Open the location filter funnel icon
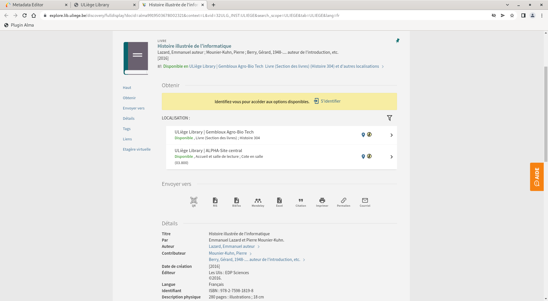This screenshot has height=301, width=548. point(390,118)
